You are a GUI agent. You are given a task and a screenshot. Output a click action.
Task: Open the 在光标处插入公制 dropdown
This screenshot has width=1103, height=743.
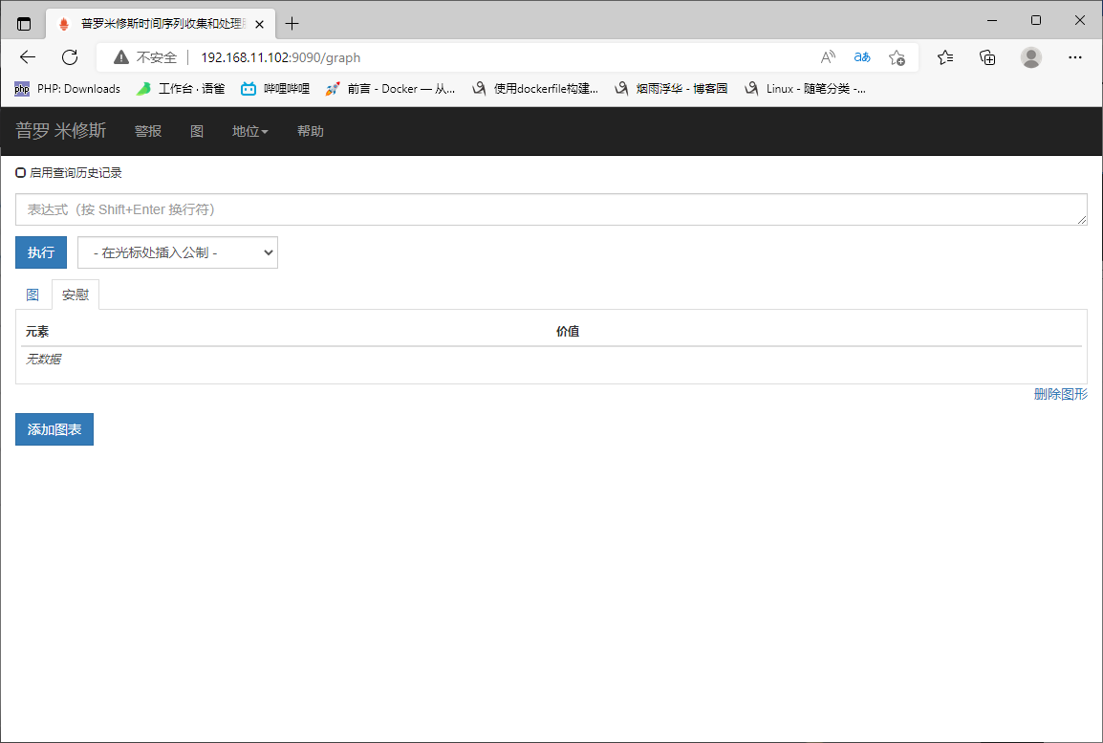tap(178, 252)
